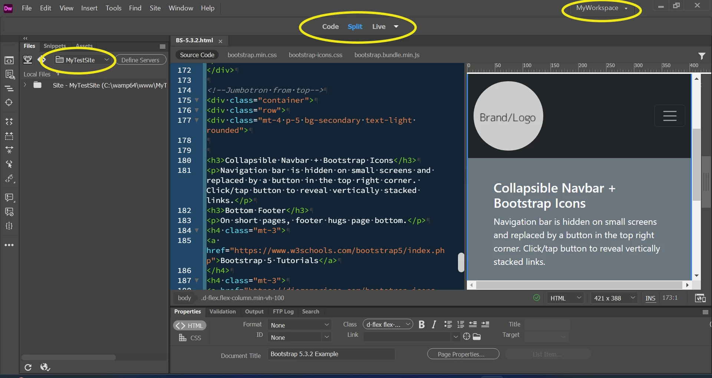Click the Connect to Remote Server icon

(28, 60)
